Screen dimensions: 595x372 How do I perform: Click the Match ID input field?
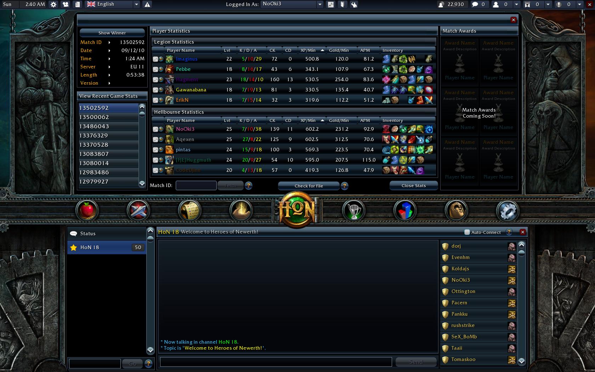(196, 186)
